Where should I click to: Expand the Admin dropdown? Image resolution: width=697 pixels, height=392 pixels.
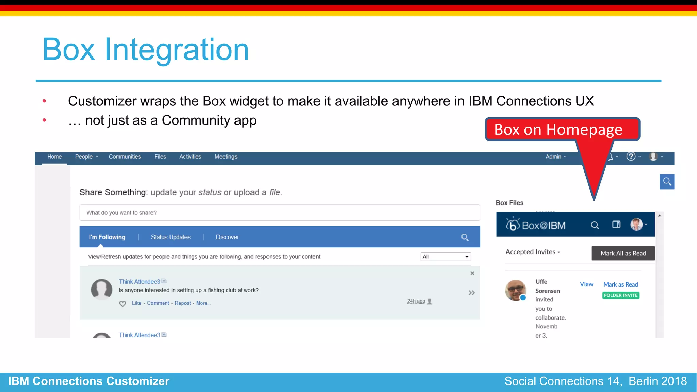coord(556,157)
